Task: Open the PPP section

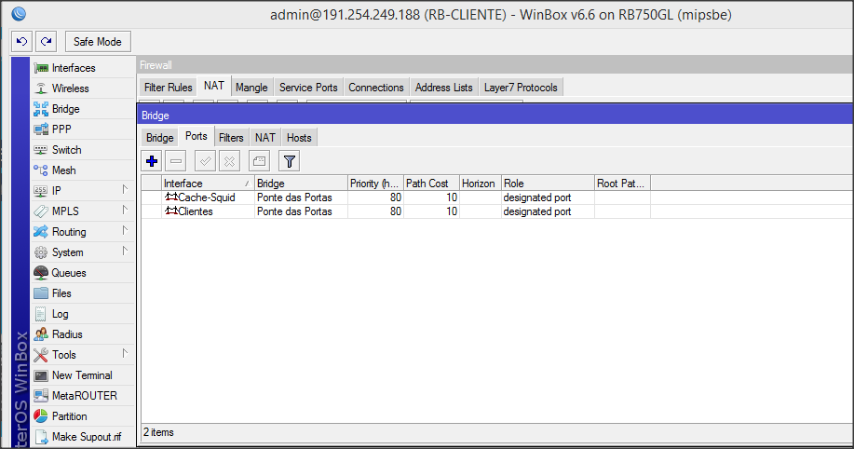Action: [x=83, y=129]
